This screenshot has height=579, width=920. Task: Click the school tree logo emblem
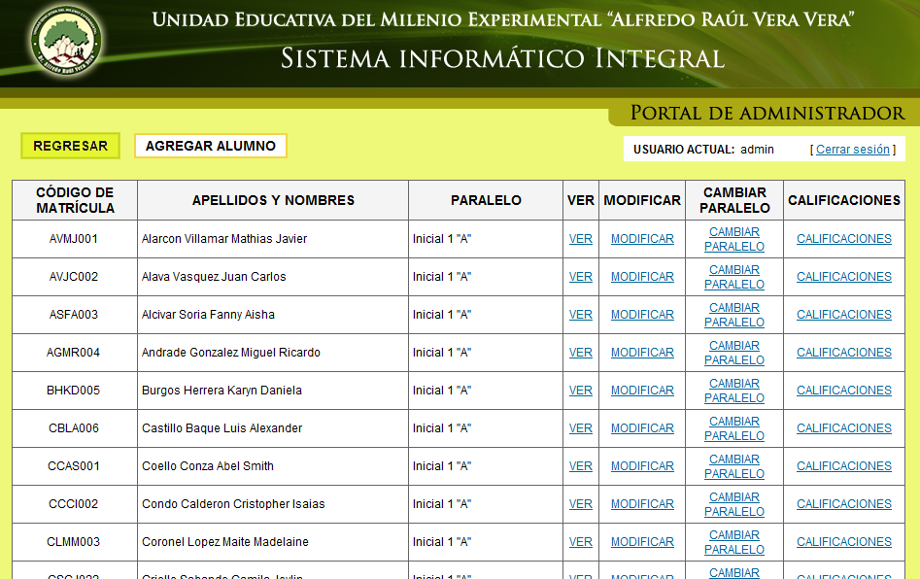coord(65,40)
